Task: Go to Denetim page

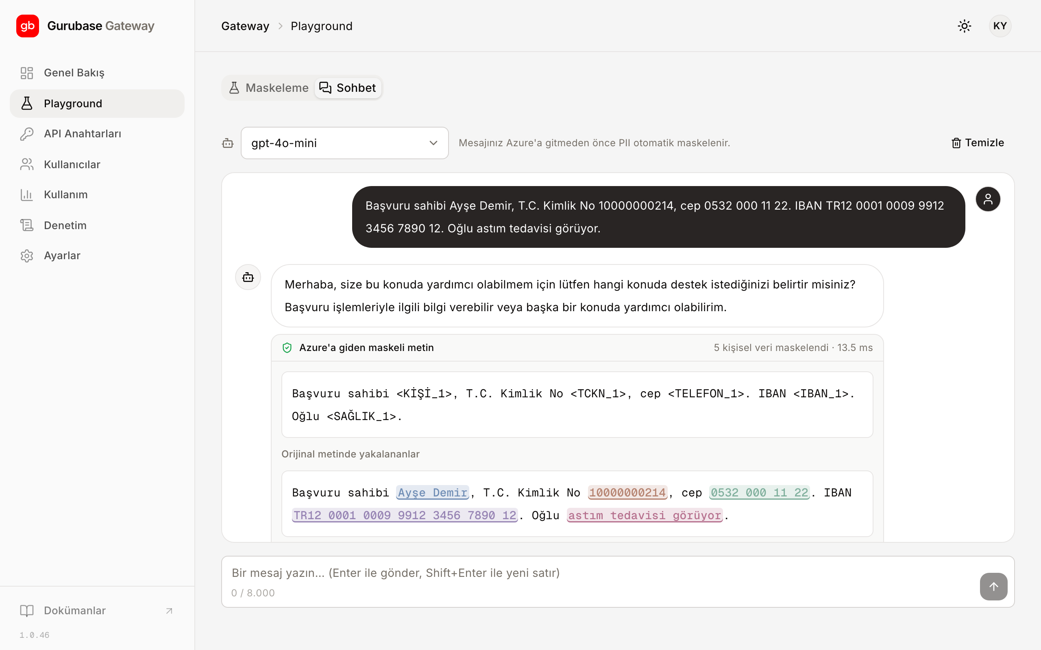Action: pos(97,225)
